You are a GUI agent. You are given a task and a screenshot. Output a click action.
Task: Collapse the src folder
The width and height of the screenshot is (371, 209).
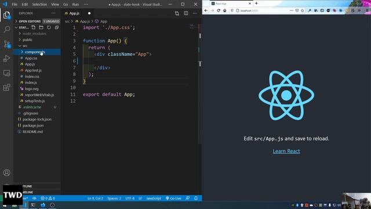[37, 46]
